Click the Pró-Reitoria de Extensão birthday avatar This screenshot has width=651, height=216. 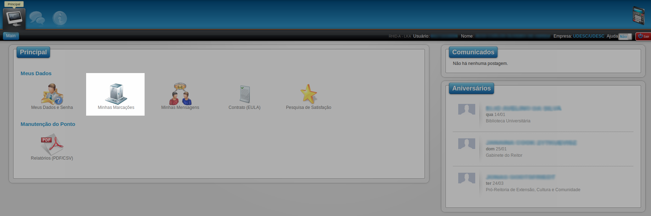pyautogui.click(x=466, y=178)
